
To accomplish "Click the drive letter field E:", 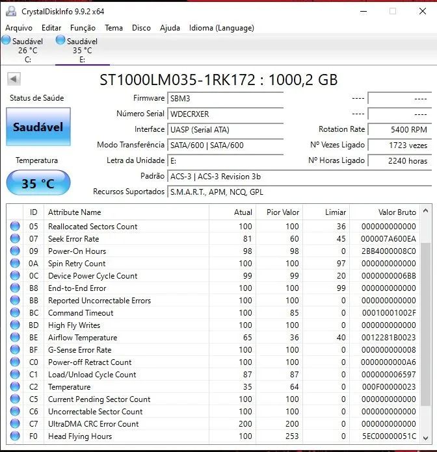I will tap(225, 160).
